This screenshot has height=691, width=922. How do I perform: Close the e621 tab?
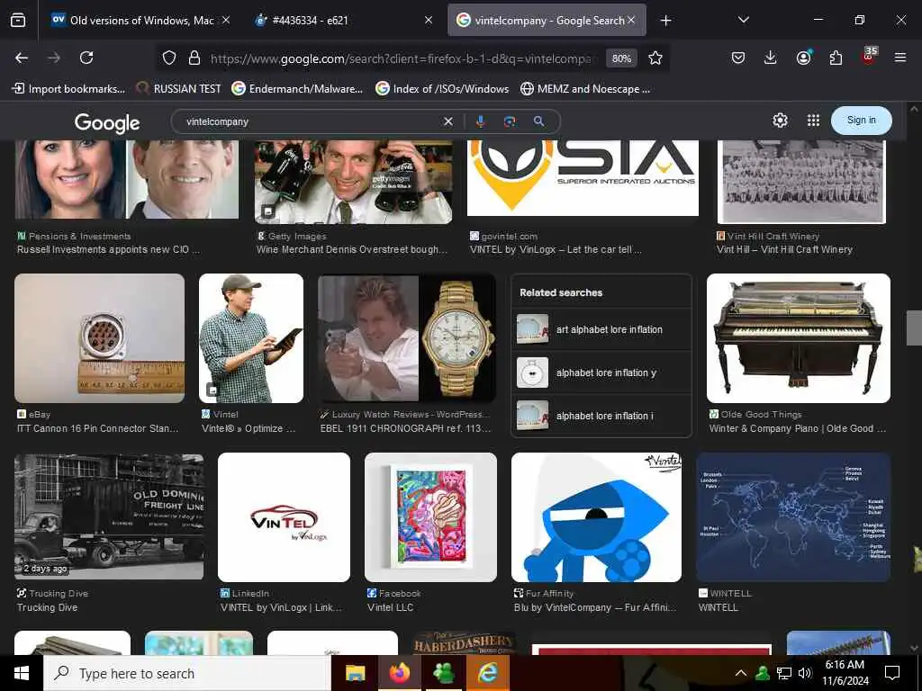(428, 21)
